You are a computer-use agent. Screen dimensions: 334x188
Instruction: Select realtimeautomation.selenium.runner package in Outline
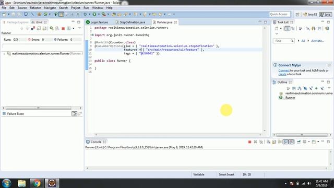pyautogui.click(x=308, y=93)
